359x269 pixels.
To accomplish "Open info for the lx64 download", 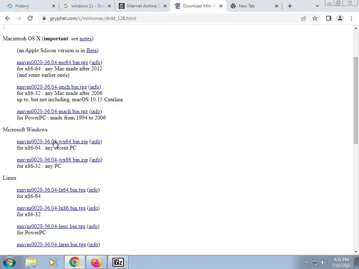I will [93, 190].
